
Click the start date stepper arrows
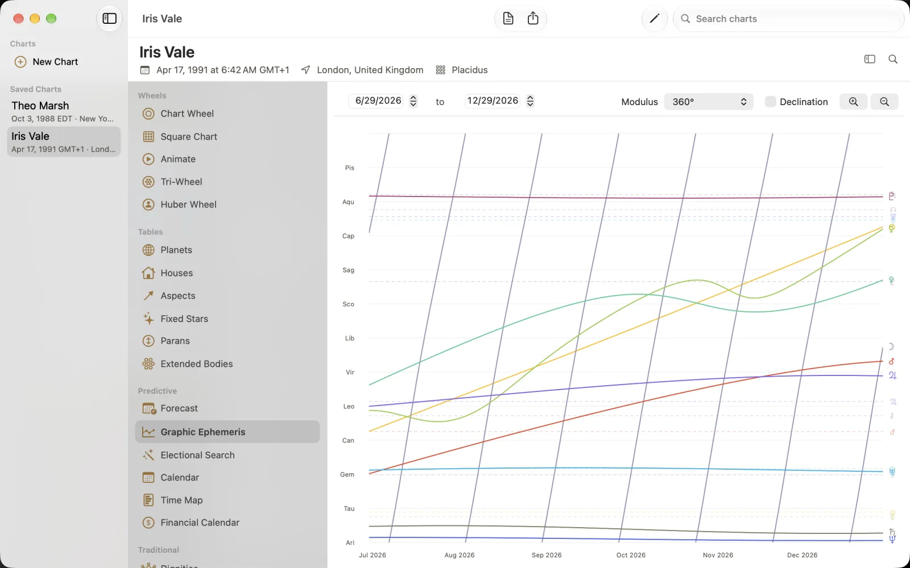413,101
